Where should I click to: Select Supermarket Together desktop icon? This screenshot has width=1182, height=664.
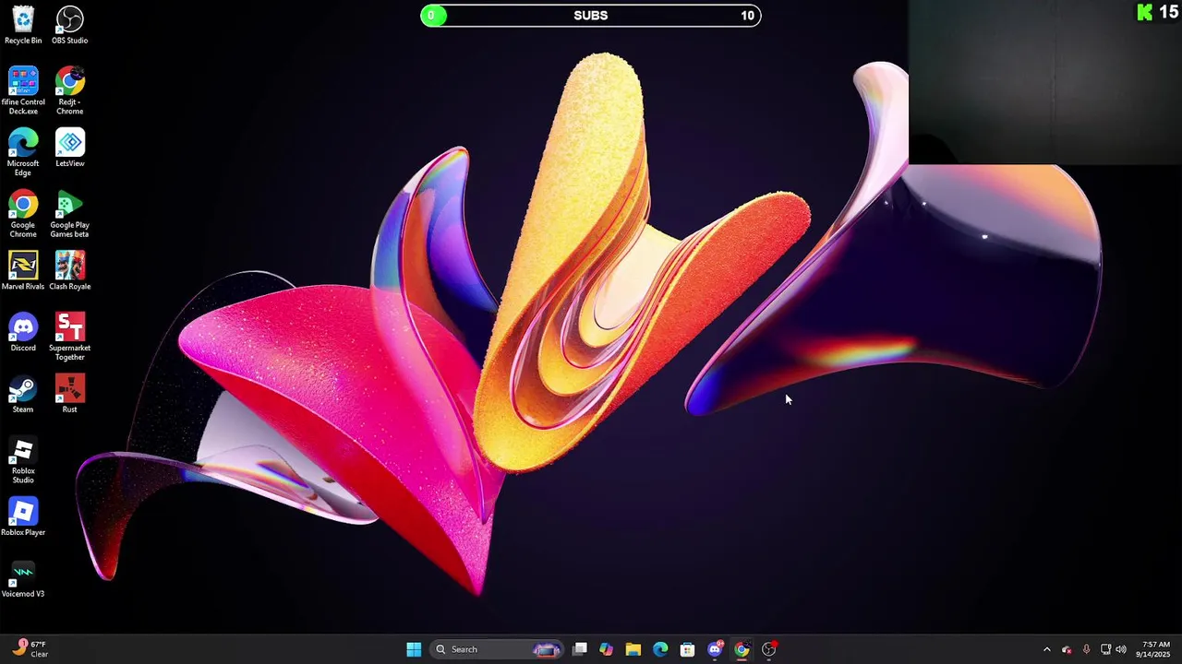click(x=70, y=337)
